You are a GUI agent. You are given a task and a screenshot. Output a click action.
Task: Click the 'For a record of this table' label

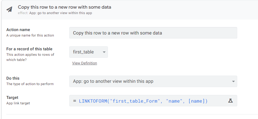coord(29,49)
